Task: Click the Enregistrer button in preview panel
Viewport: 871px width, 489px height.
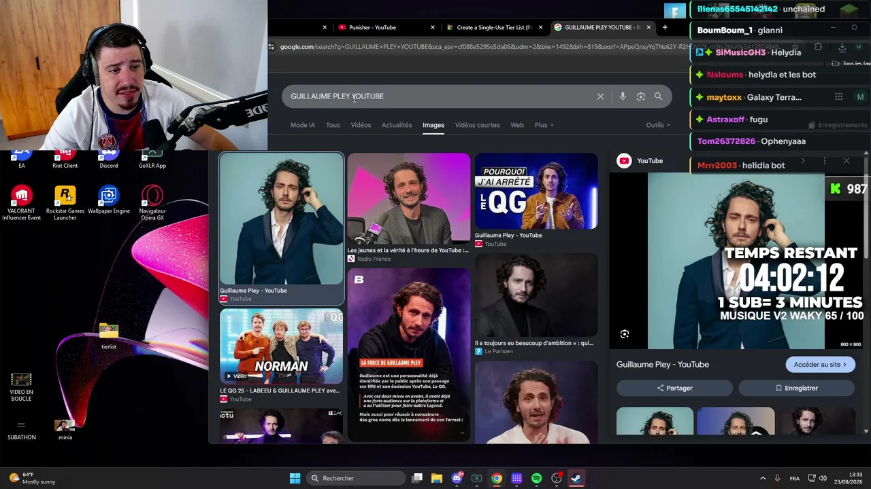Action: pyautogui.click(x=796, y=388)
